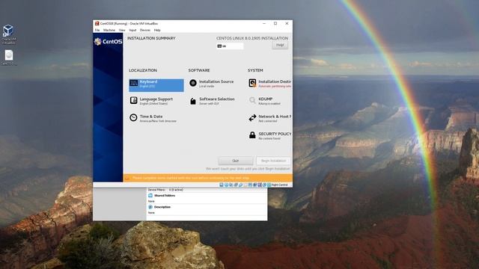This screenshot has width=479, height=269.
Task: Open Time & Date settings
Action: click(153, 118)
